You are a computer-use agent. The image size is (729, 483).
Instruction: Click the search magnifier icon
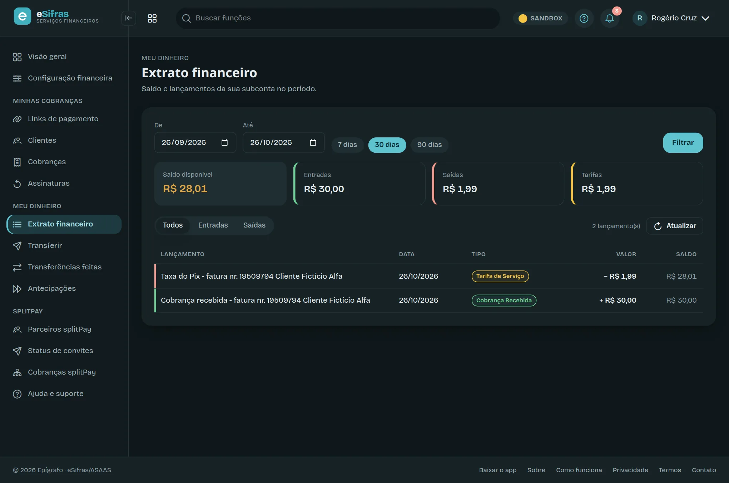[x=186, y=18]
